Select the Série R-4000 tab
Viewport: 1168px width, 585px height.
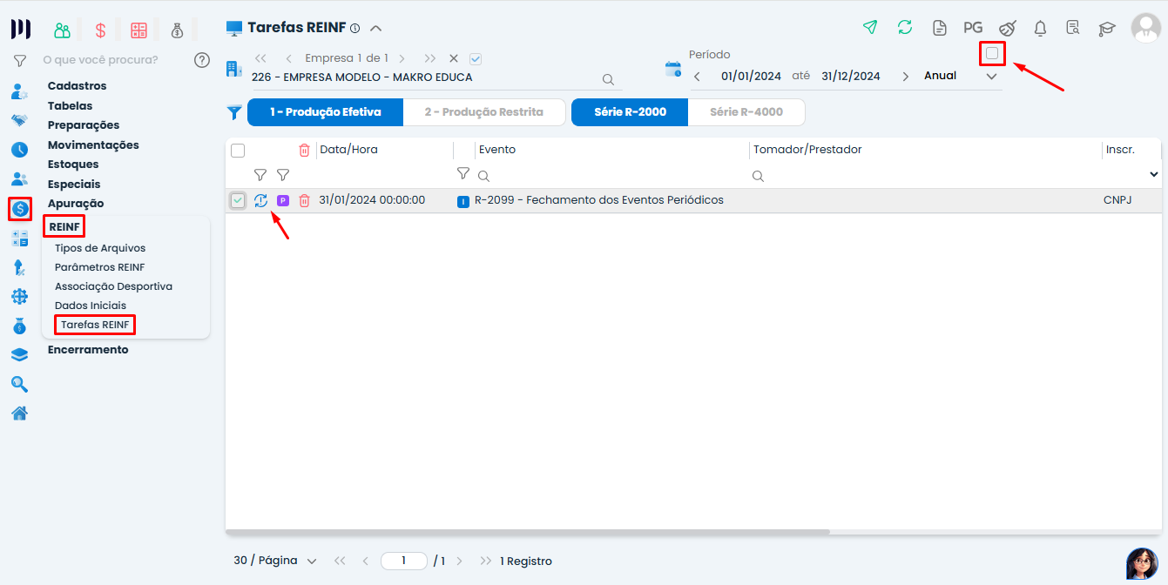point(746,112)
